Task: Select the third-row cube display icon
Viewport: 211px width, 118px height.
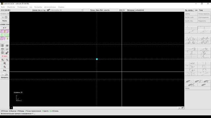Action: [2, 53]
